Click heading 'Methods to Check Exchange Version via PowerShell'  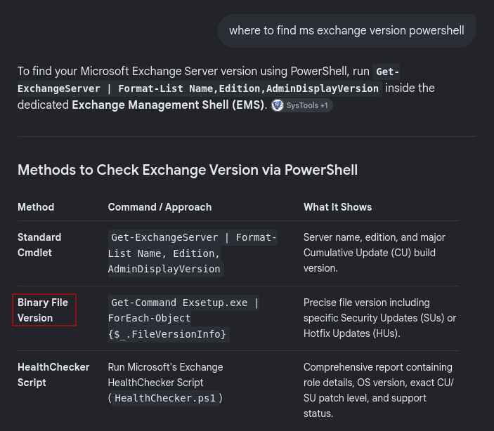tap(188, 170)
